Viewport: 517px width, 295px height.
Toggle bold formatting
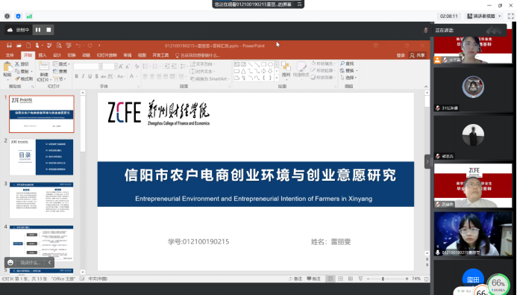pyautogui.click(x=77, y=76)
